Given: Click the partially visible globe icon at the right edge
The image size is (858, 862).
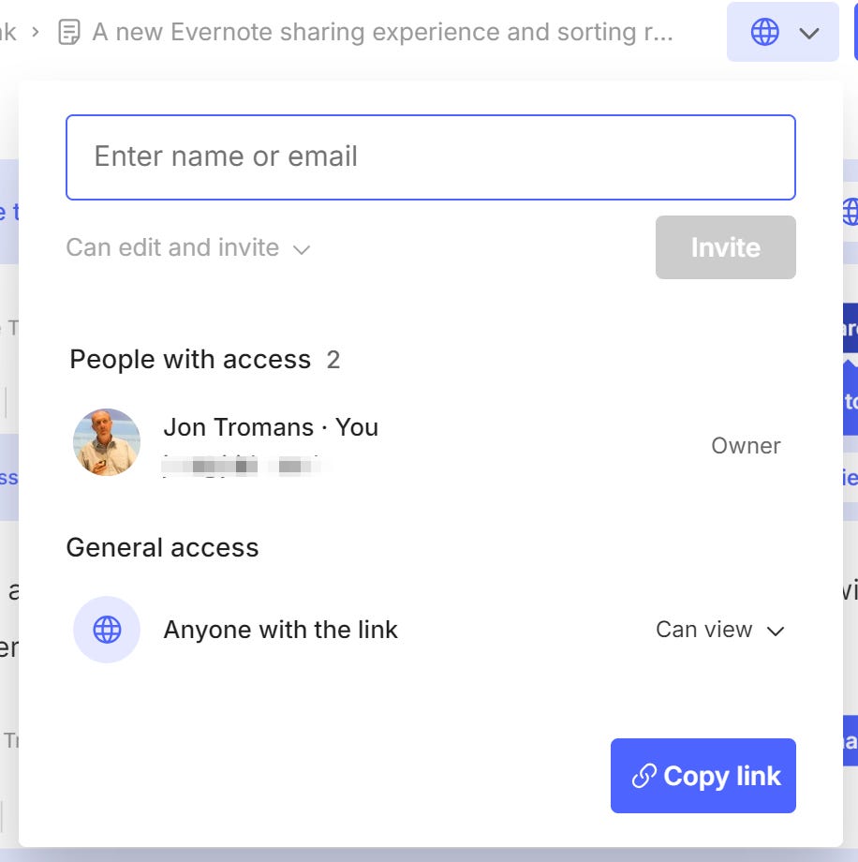Looking at the screenshot, I should pos(849,213).
